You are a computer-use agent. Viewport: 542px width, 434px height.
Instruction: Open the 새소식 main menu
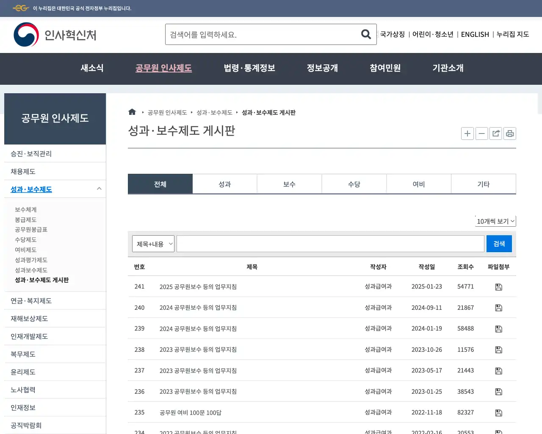click(92, 68)
